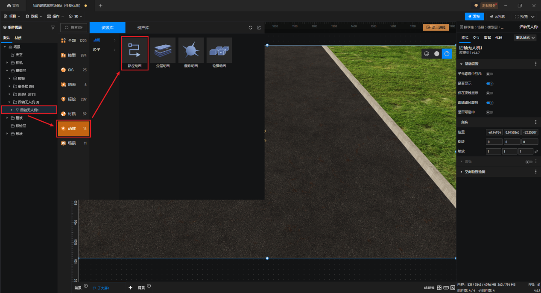Pick the 爆炸动画 explosion animation icon
Screen dimensions: 541x293
point(191,51)
